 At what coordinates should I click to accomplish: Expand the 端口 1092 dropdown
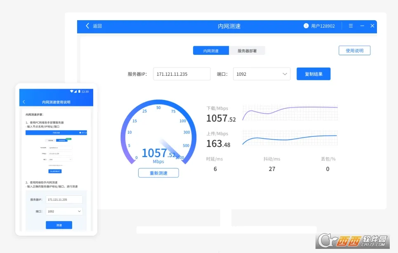click(262, 74)
